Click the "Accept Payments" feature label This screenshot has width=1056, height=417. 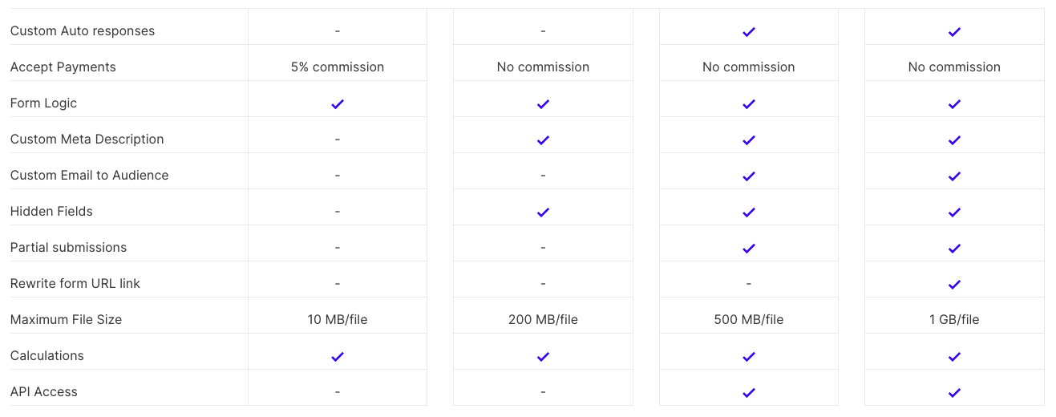[63, 67]
